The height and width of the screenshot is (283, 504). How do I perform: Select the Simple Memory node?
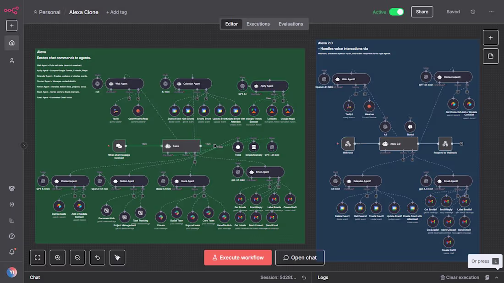click(x=254, y=147)
